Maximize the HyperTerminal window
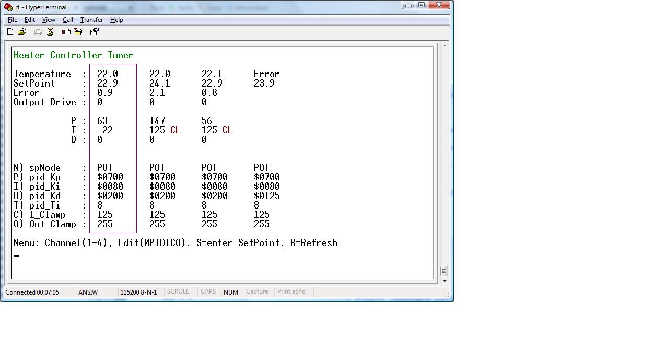 pyautogui.click(x=422, y=5)
